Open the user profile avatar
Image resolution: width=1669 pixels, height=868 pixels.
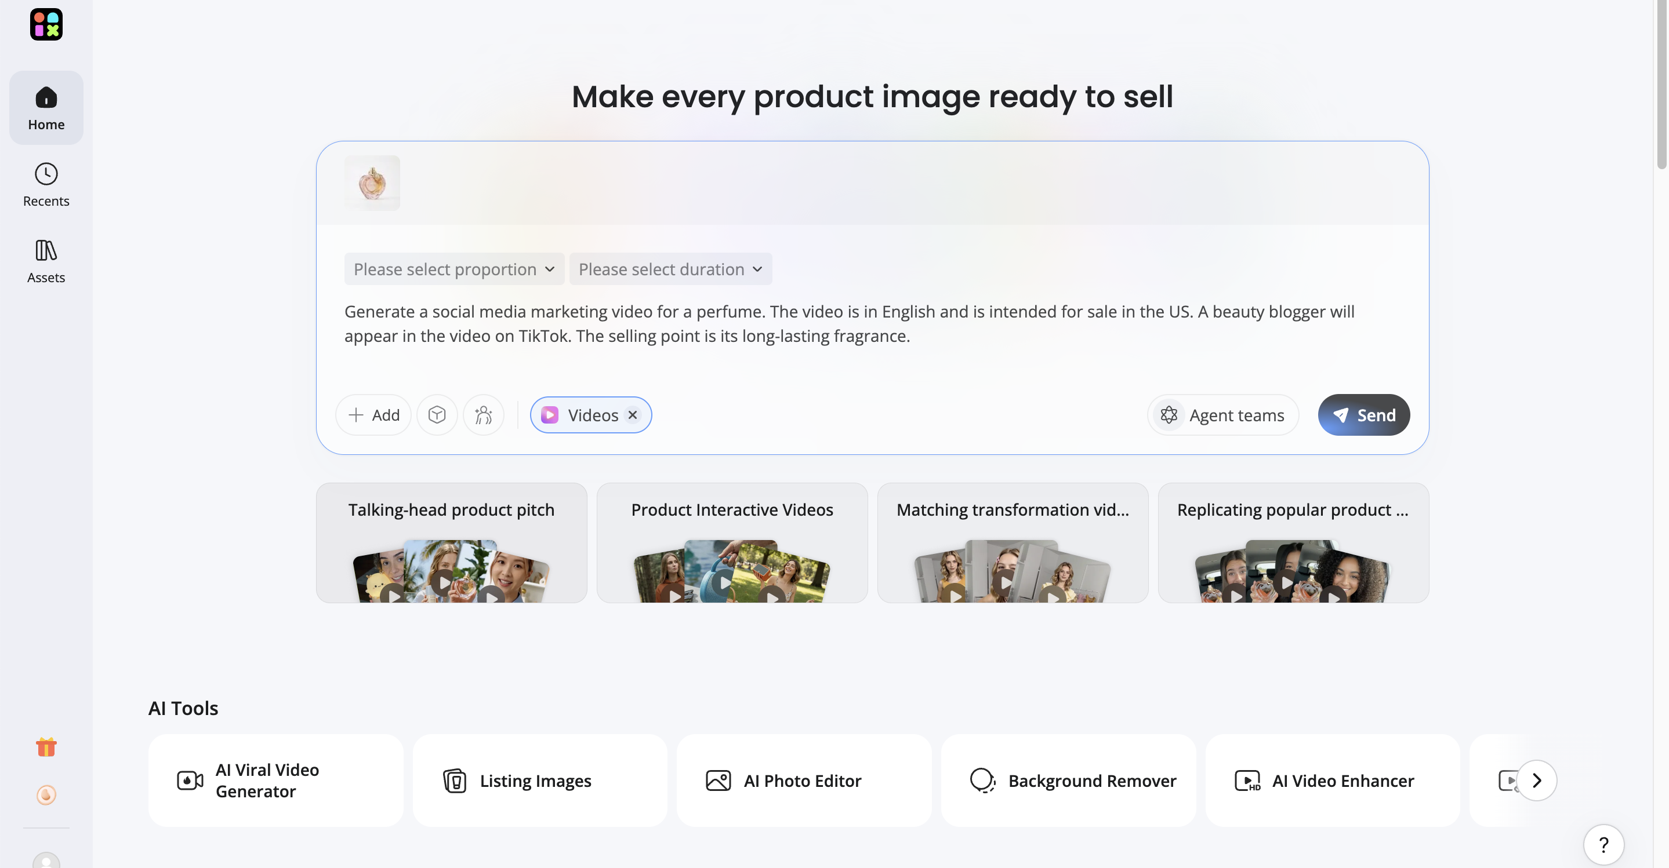coord(46,860)
